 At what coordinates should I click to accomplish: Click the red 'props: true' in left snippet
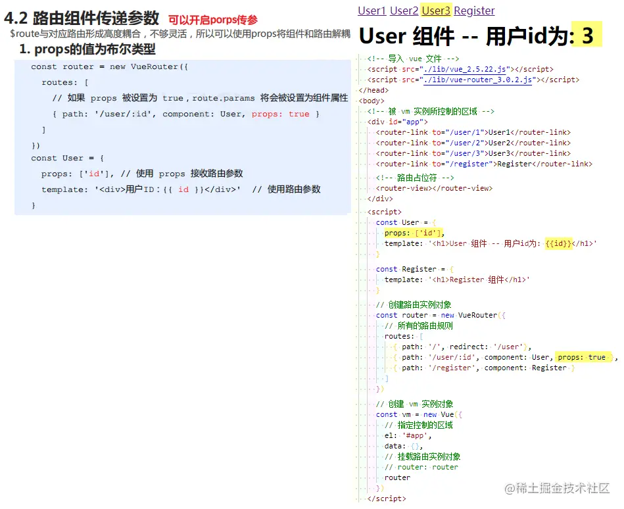280,114
